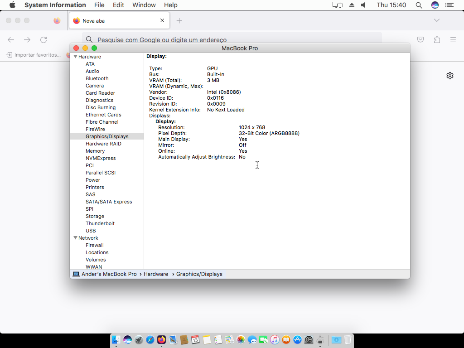Click the Firefox page settings gear
This screenshot has height=348, width=464.
point(449,76)
